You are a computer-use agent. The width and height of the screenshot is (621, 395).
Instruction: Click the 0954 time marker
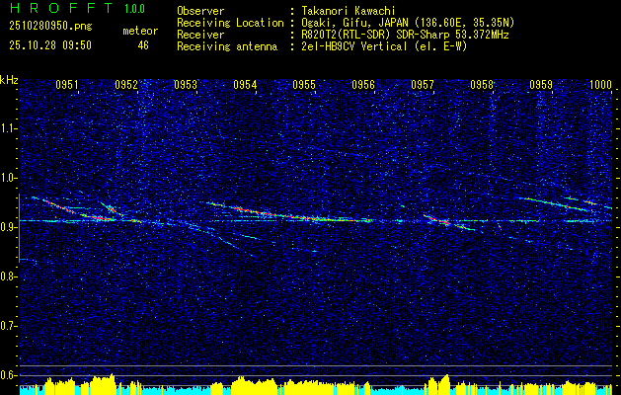point(245,84)
